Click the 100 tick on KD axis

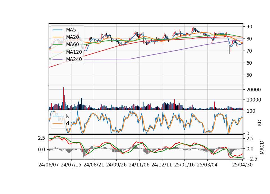pos(251,111)
